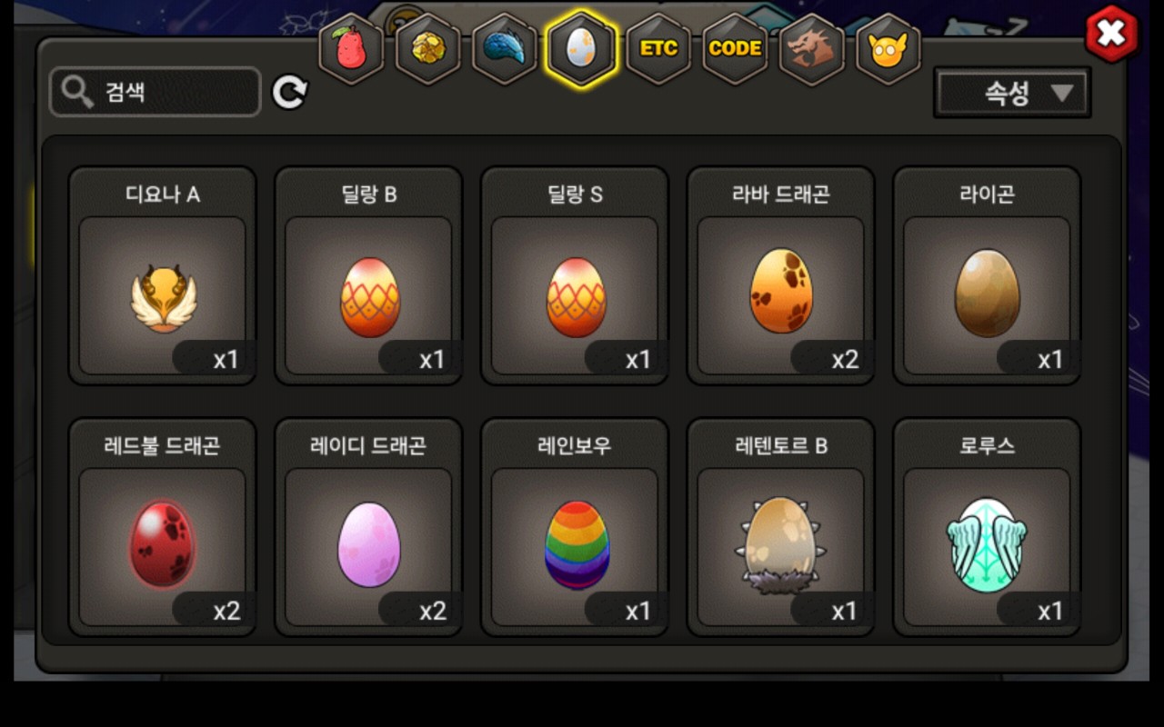Select the spiked 레텐토르 B egg
The height and width of the screenshot is (727, 1164).
781,527
